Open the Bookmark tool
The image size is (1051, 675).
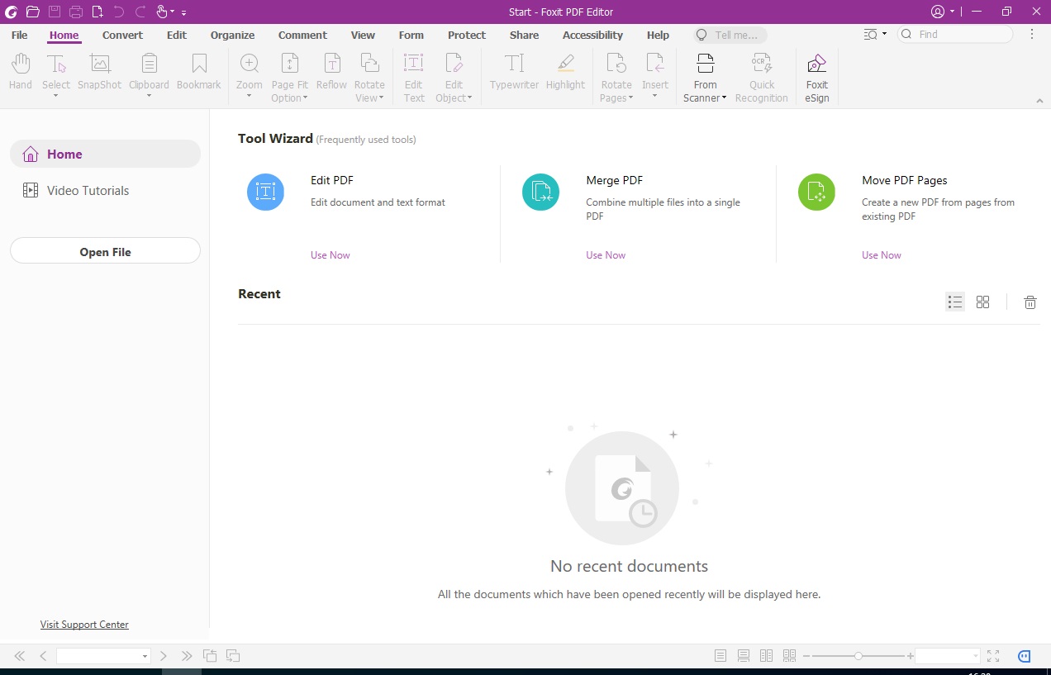tap(198, 74)
